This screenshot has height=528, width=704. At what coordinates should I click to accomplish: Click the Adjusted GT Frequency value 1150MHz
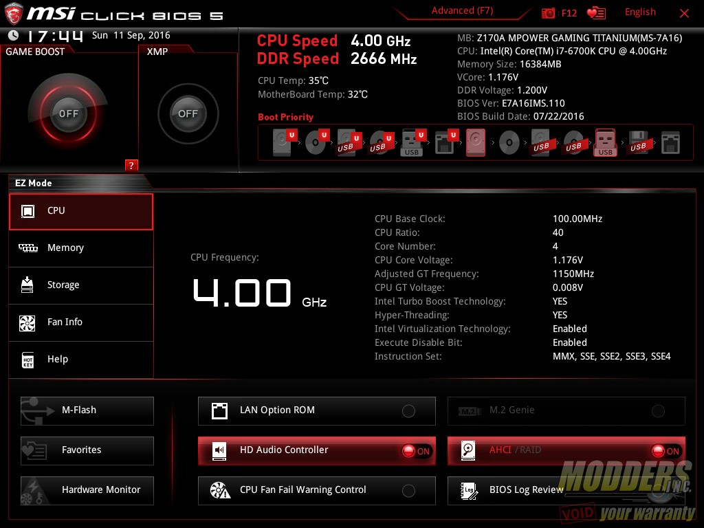tap(573, 274)
